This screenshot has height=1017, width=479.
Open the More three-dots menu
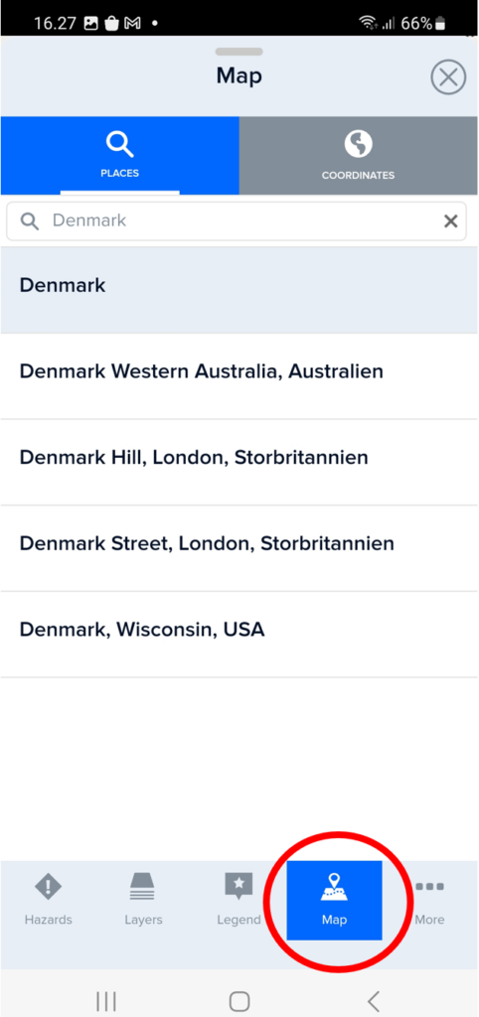[x=429, y=887]
